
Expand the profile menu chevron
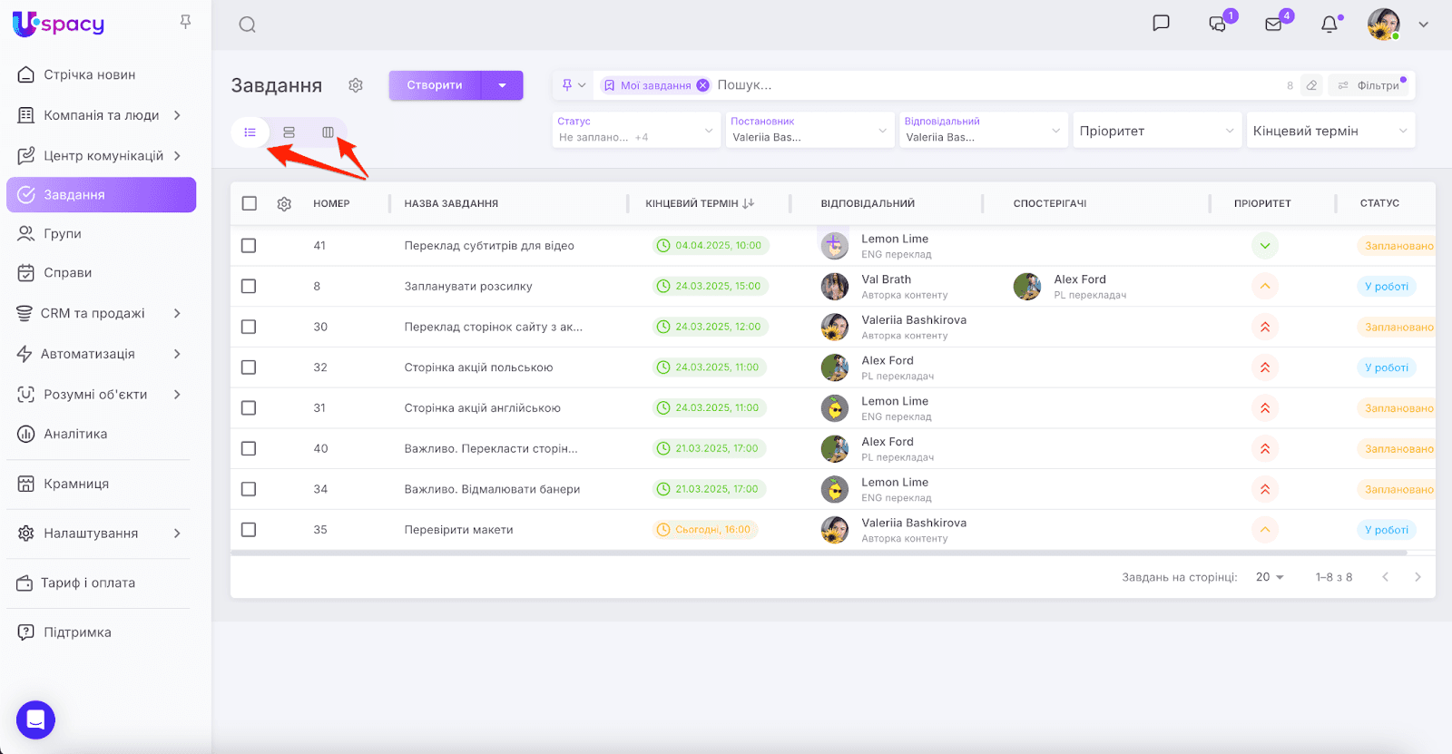[x=1423, y=24]
